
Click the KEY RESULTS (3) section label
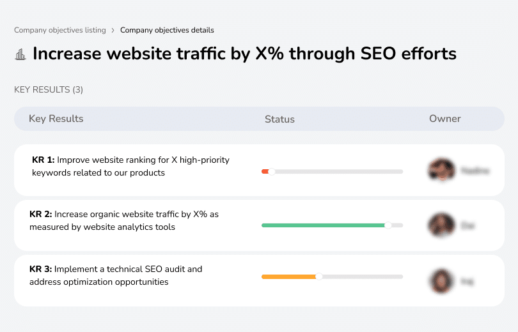49,90
